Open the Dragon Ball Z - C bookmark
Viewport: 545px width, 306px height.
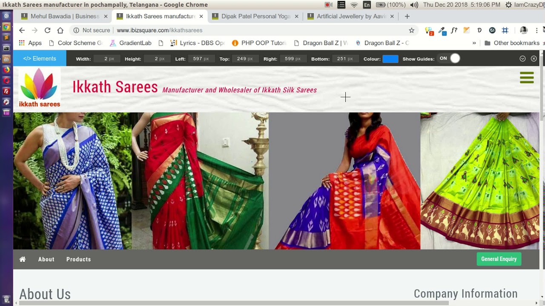382,43
